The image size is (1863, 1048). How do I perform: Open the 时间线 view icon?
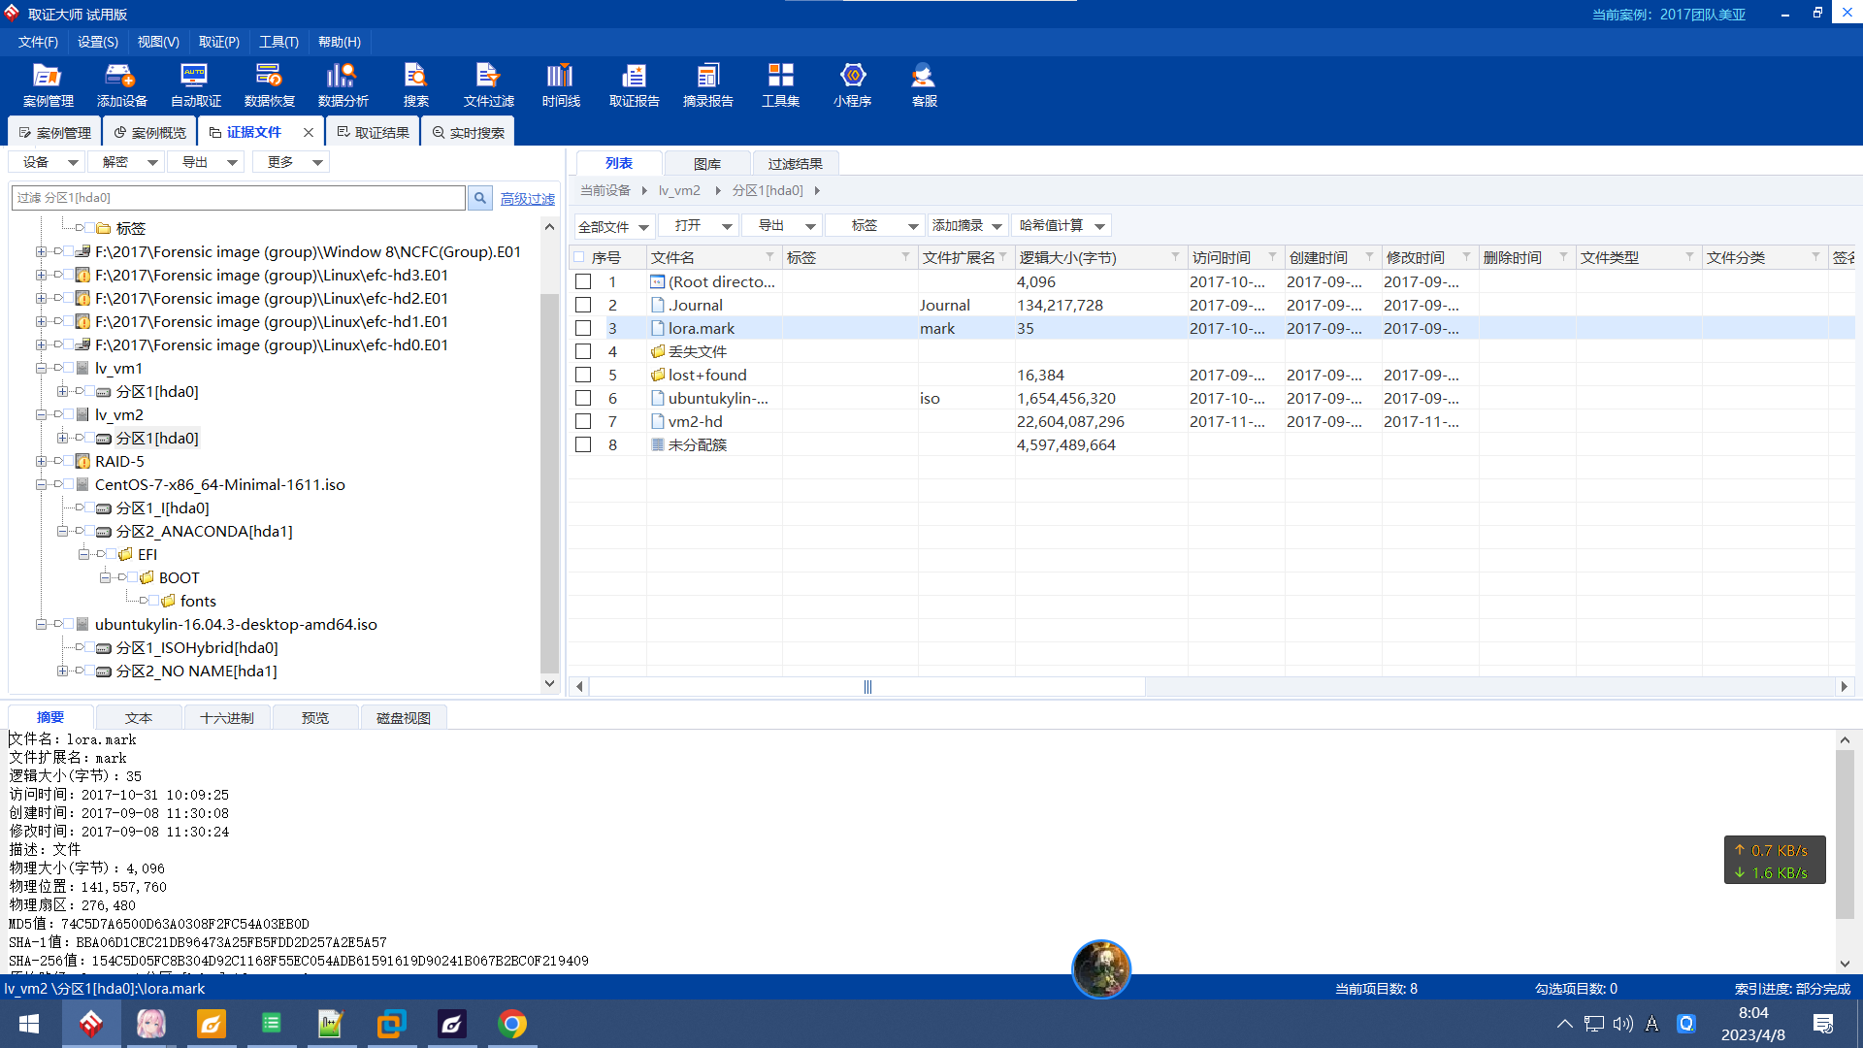(x=561, y=84)
